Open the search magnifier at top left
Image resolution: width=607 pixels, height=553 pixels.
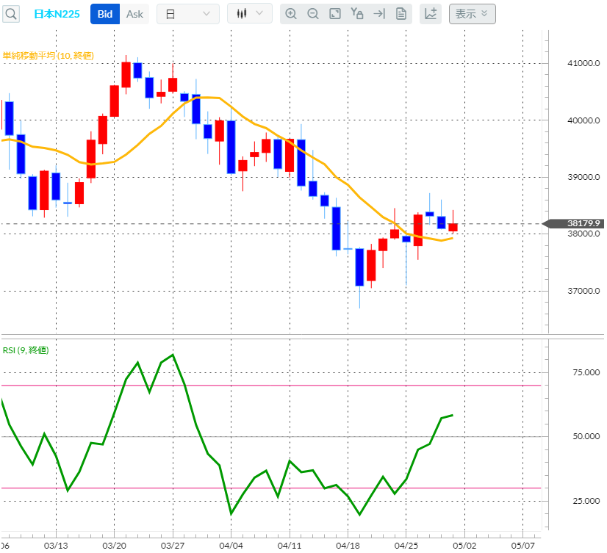pos(10,13)
